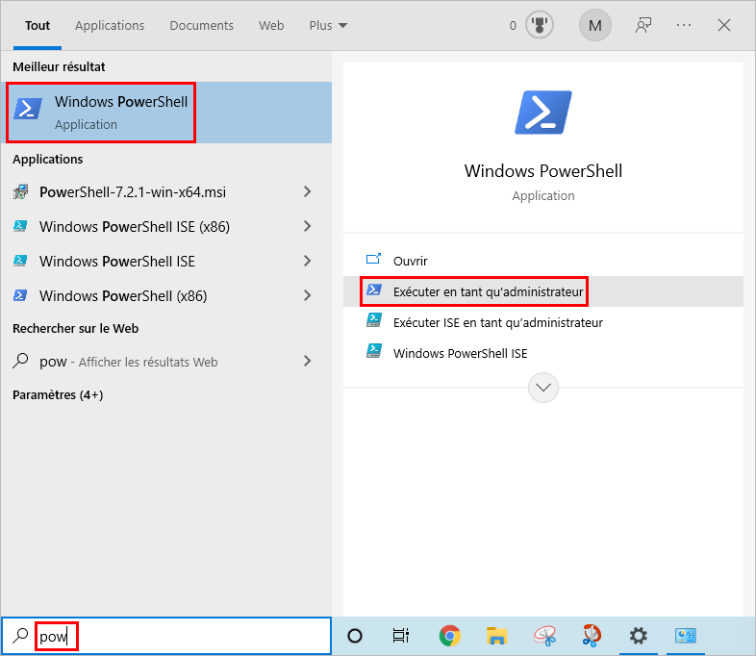Open the M account avatar
The height and width of the screenshot is (656, 756).
[x=595, y=25]
